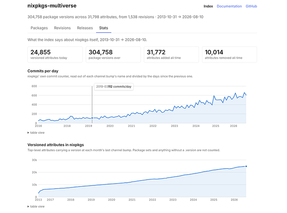Click the summary line starting with 304,758 package versions
The width and height of the screenshot is (287, 213).
click(115, 17)
